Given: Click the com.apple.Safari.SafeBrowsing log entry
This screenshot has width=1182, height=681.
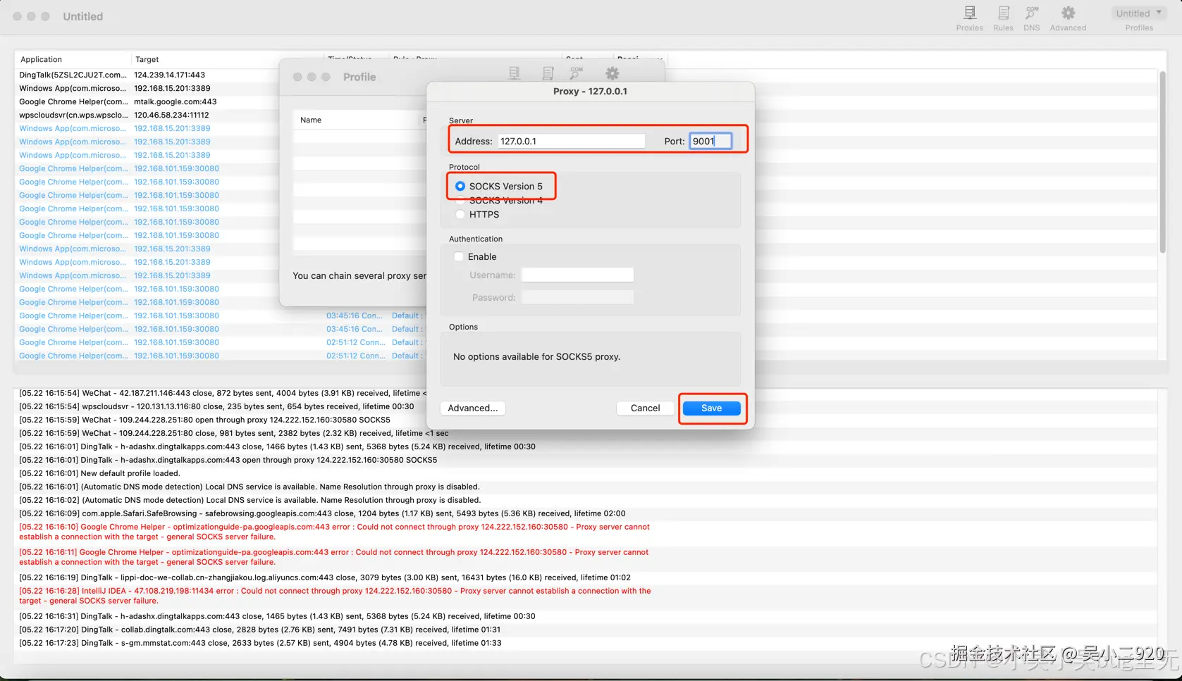Looking at the screenshot, I should click(322, 513).
